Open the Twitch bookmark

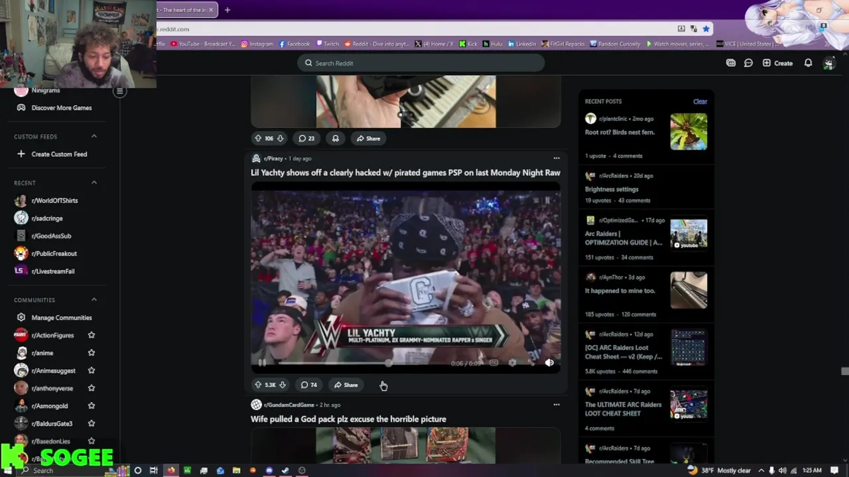328,44
